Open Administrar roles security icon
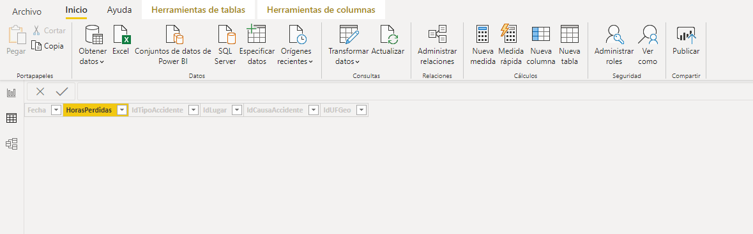 pyautogui.click(x=614, y=35)
